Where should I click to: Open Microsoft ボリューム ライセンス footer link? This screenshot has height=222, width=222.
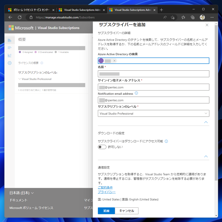31,208
